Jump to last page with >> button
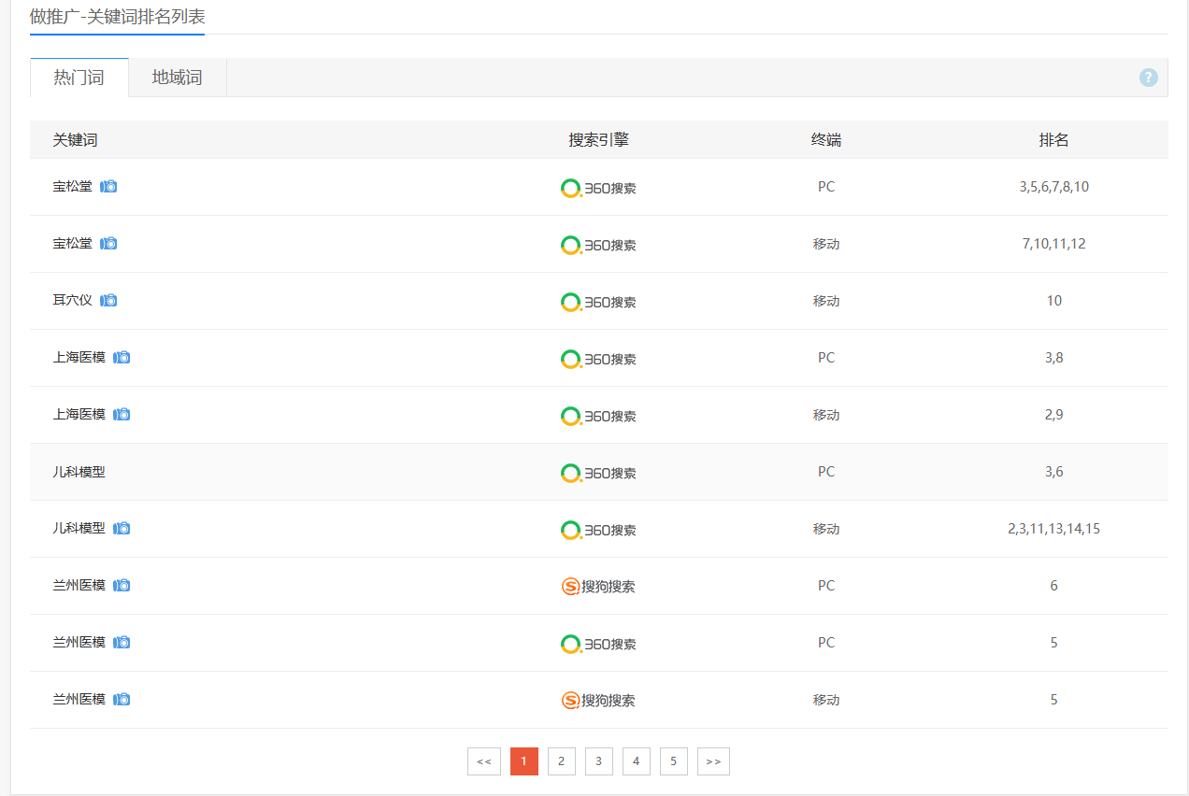The image size is (1189, 796). [713, 761]
